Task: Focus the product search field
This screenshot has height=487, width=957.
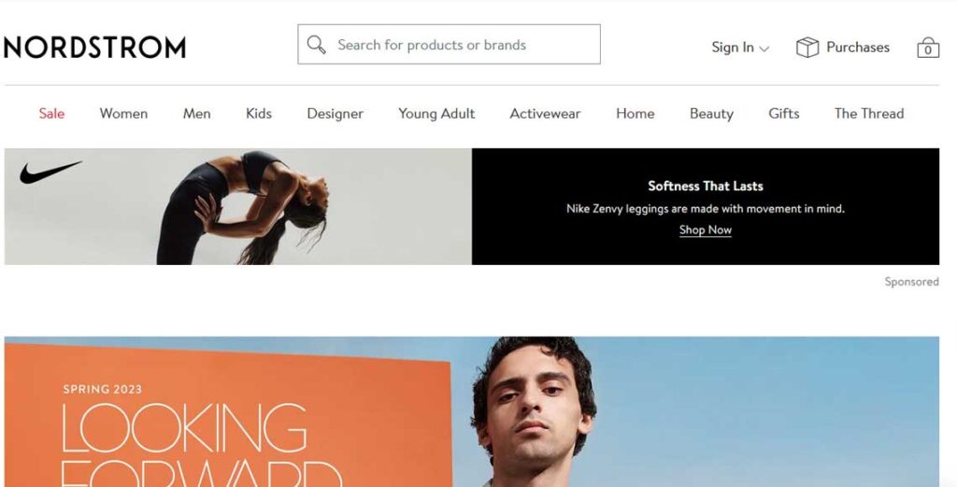Action: point(449,44)
